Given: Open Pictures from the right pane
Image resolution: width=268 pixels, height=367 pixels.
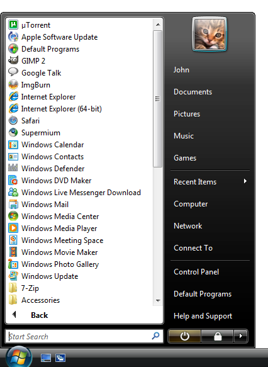Looking at the screenshot, I should pyautogui.click(x=187, y=114).
